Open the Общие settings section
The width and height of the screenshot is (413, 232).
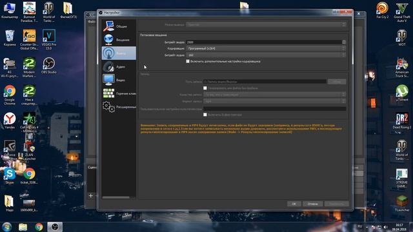coord(119,26)
